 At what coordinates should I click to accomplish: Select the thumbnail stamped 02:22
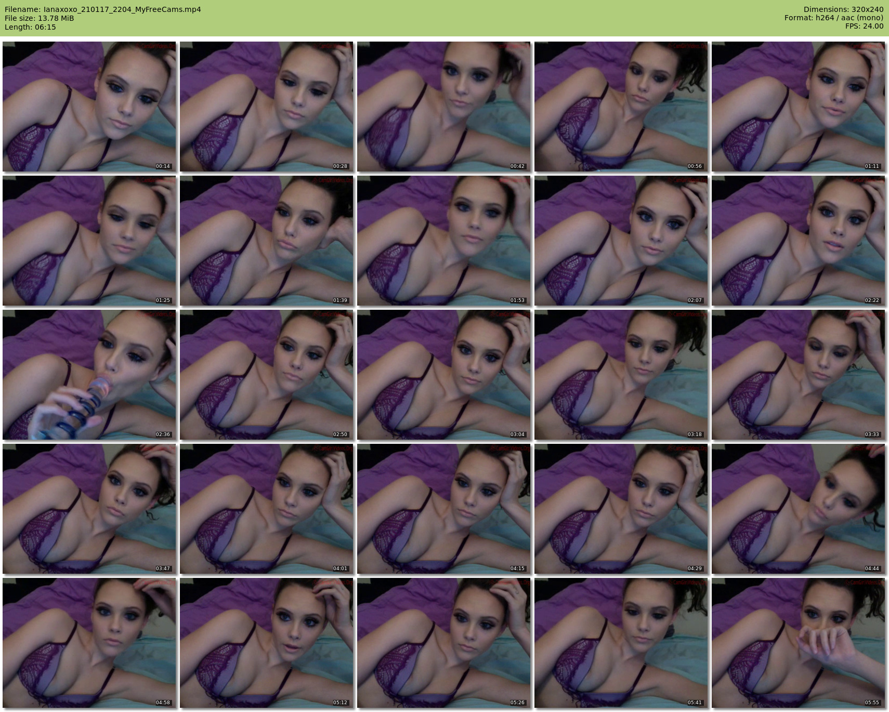[x=798, y=241]
